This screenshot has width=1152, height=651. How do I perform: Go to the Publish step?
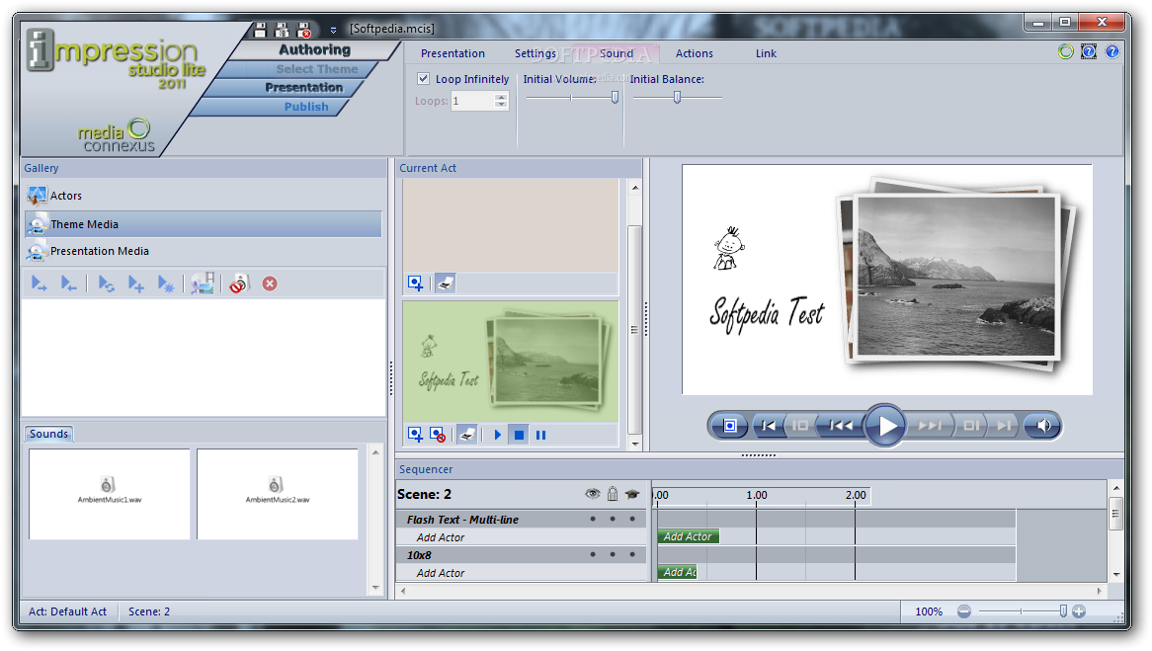pyautogui.click(x=306, y=107)
